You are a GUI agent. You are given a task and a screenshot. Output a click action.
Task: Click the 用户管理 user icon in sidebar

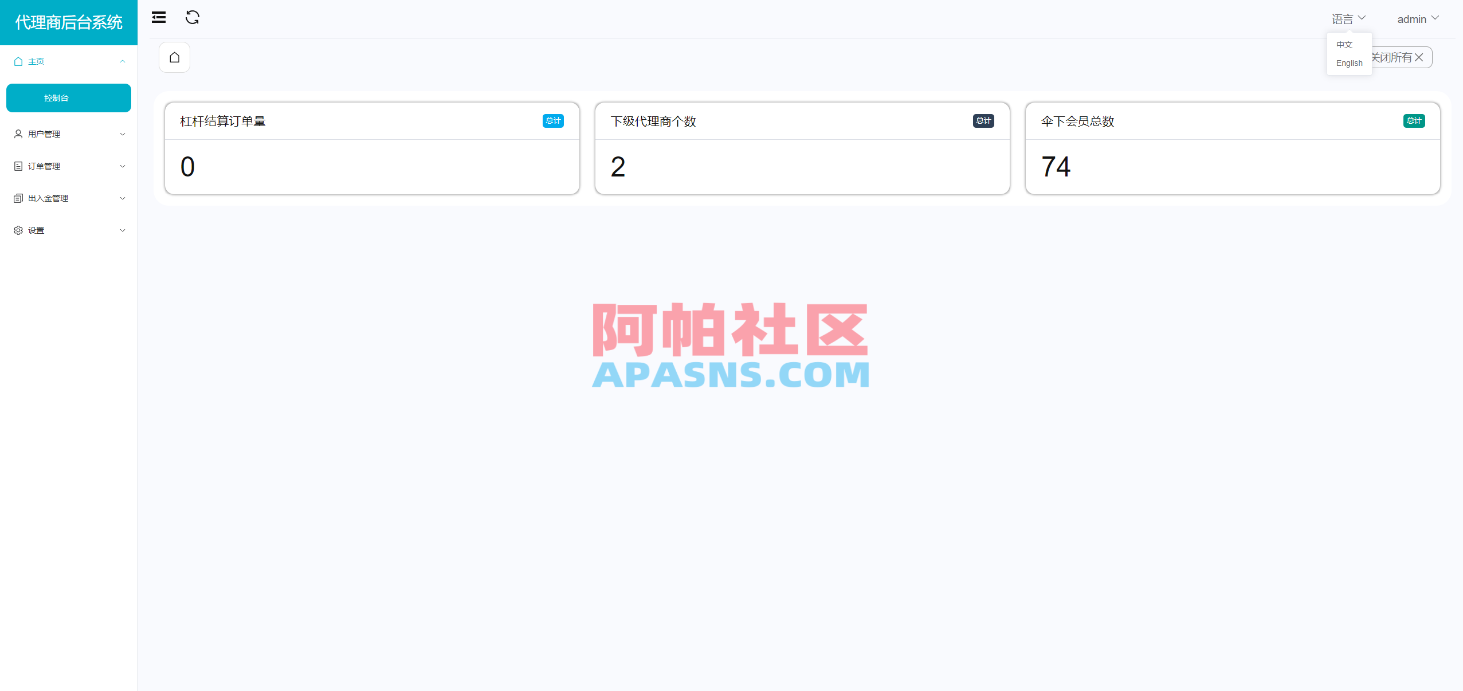[18, 134]
